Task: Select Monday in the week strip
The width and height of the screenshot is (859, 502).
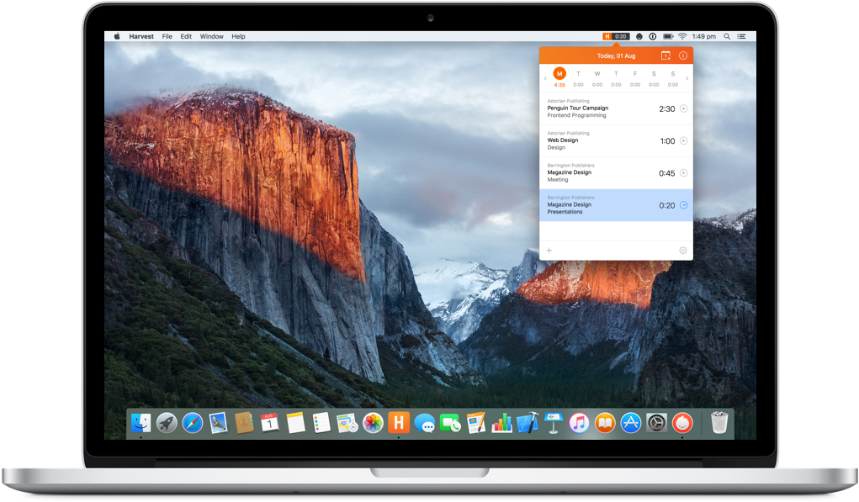Action: 559,74
